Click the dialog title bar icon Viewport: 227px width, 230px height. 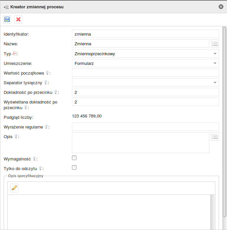click(x=6, y=7)
